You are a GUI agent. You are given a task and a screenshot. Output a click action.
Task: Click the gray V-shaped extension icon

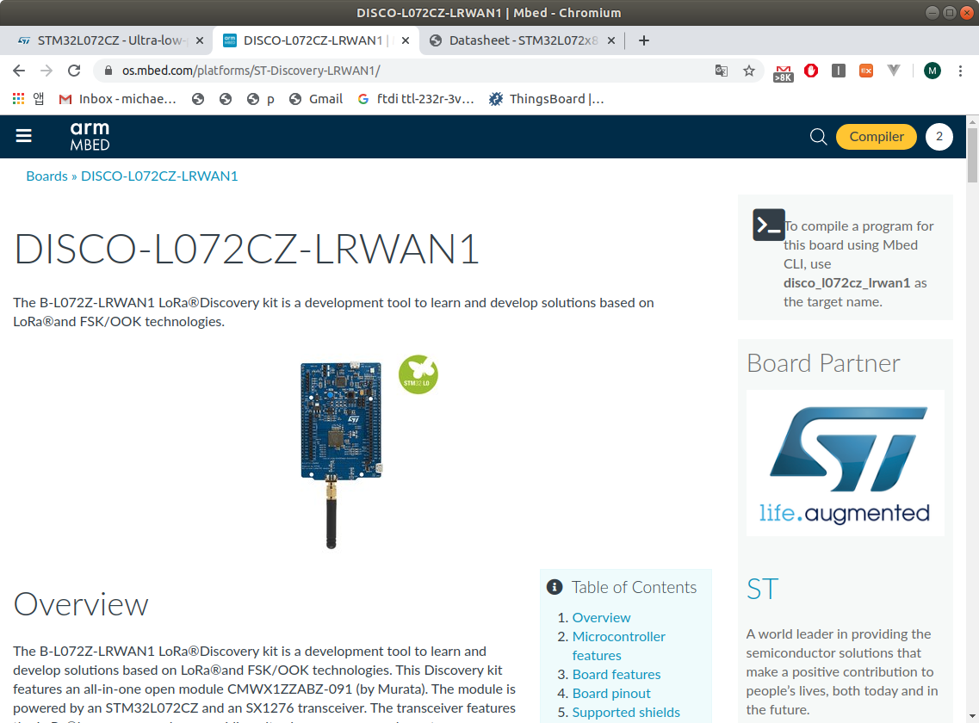894,71
